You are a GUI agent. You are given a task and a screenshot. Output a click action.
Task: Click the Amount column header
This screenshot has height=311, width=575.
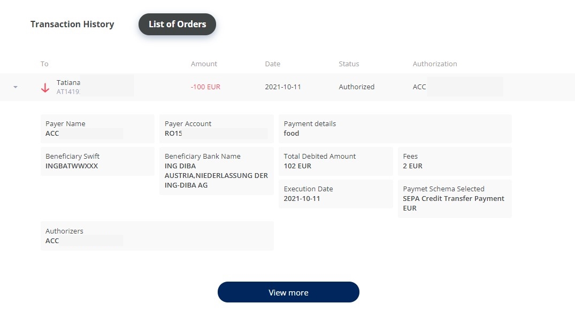pos(204,64)
